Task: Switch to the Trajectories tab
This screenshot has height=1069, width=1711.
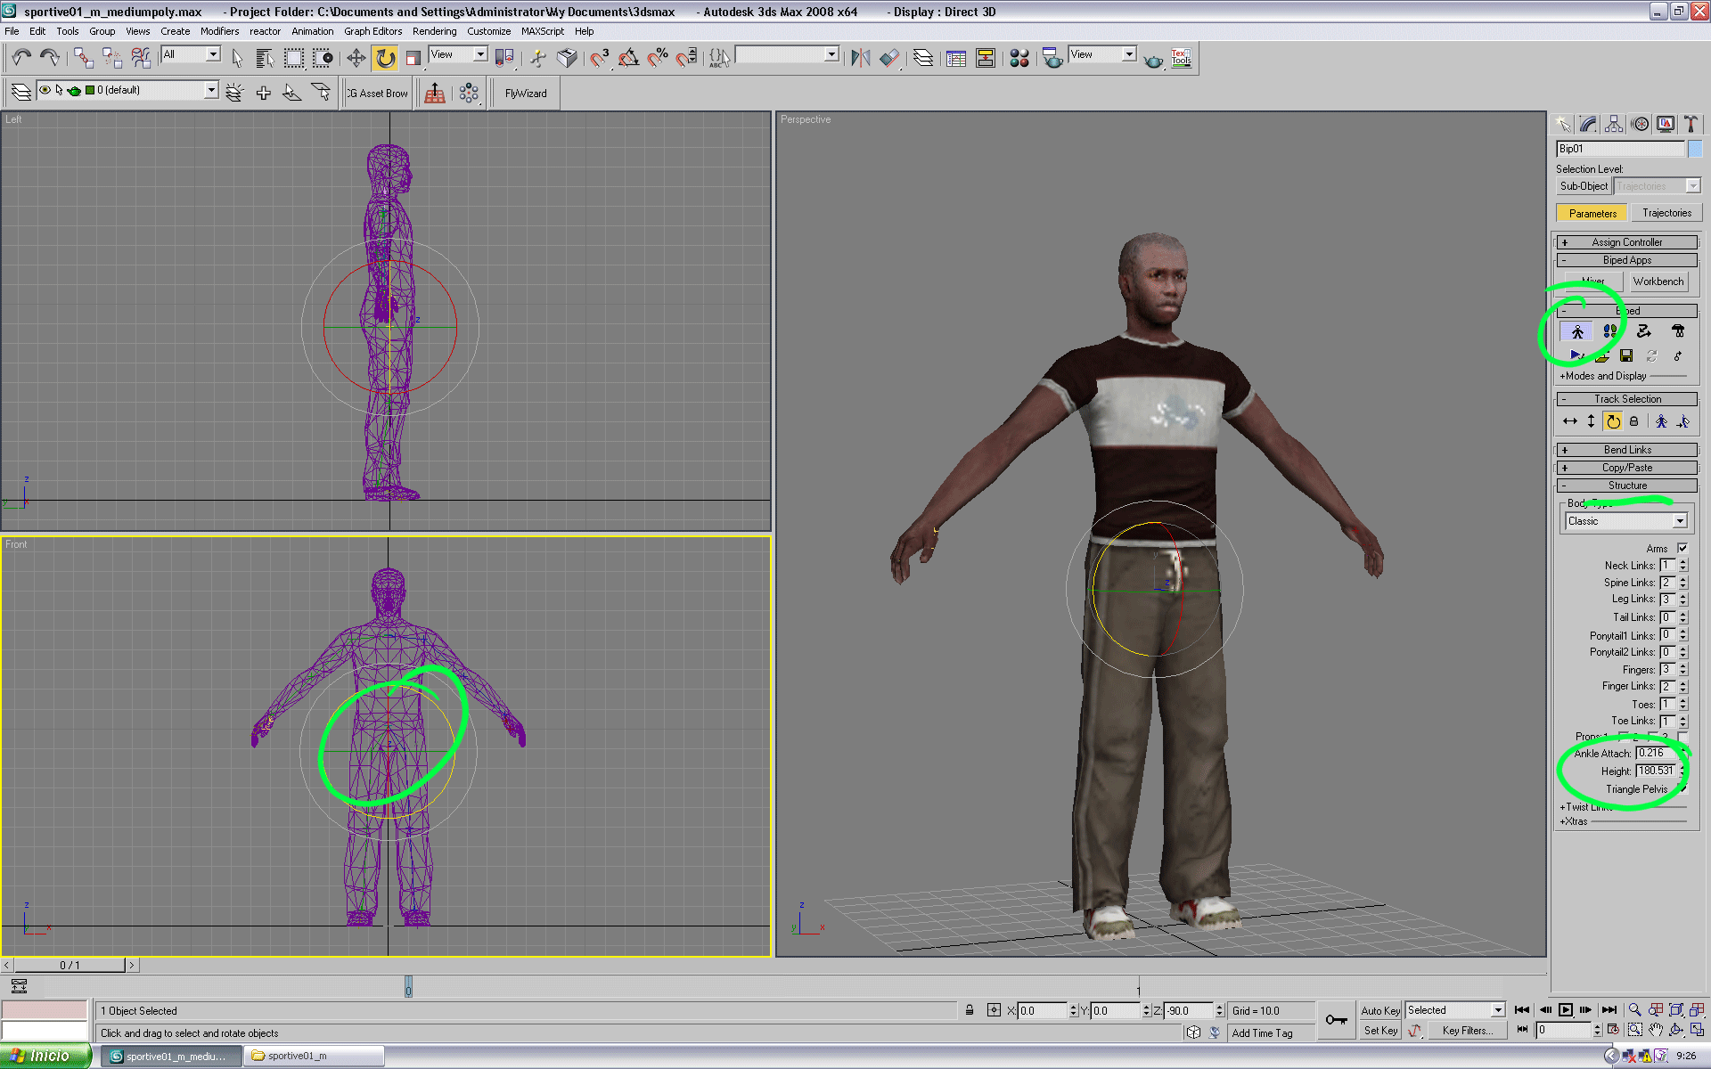Action: coord(1666,213)
